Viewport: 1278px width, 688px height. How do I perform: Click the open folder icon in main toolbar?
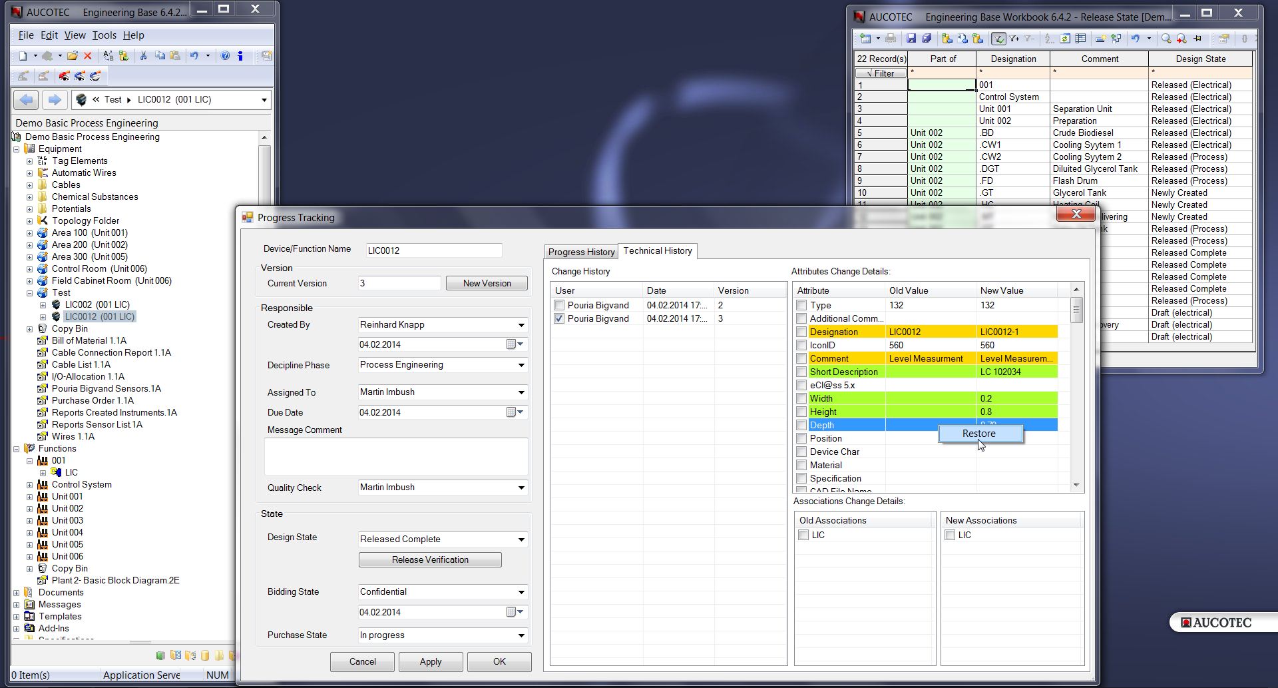tap(72, 56)
